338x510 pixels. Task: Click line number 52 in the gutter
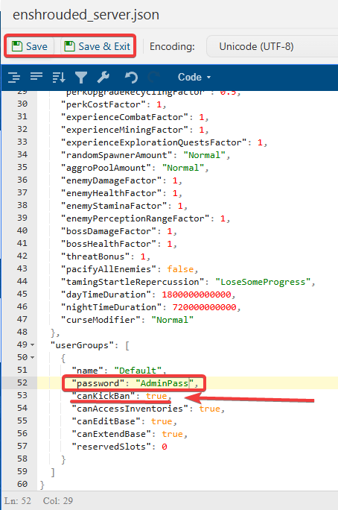point(22,382)
